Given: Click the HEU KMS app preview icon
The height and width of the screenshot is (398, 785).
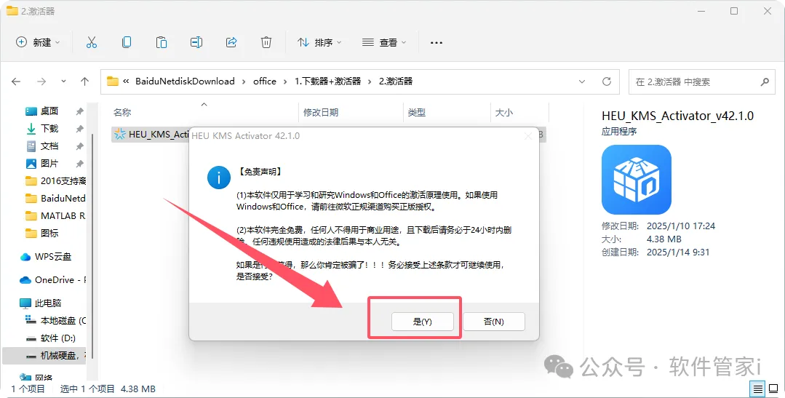Looking at the screenshot, I should tap(637, 180).
